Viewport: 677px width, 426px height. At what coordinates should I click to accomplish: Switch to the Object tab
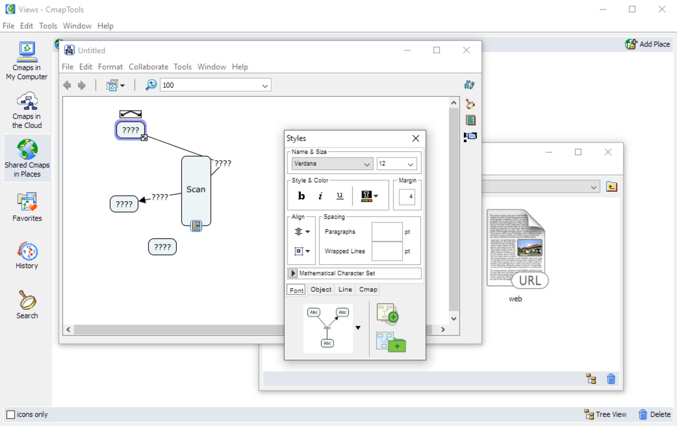(321, 289)
